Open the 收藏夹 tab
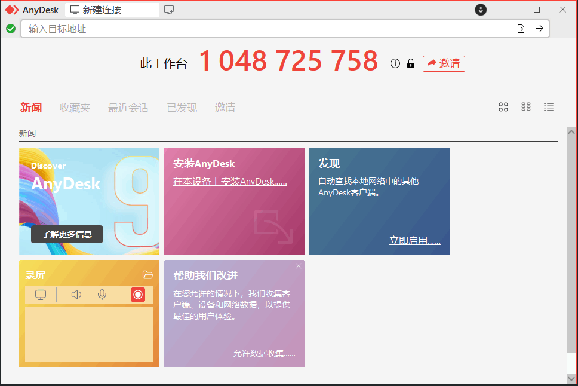This screenshot has height=386, width=578. pyautogui.click(x=75, y=108)
